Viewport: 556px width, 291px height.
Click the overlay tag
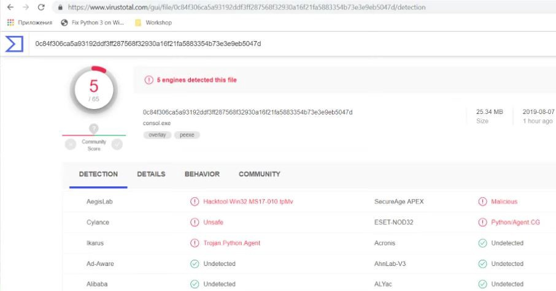coord(156,135)
